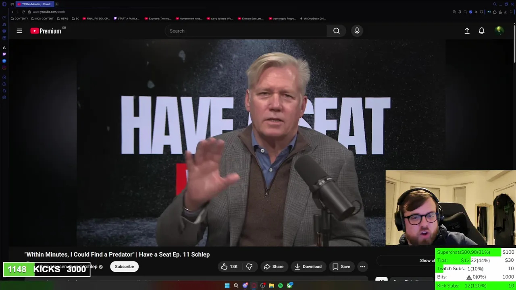Share the video
The height and width of the screenshot is (290, 516).
coord(273,266)
